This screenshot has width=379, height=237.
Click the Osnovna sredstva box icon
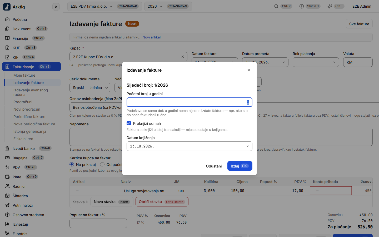coord(7,215)
